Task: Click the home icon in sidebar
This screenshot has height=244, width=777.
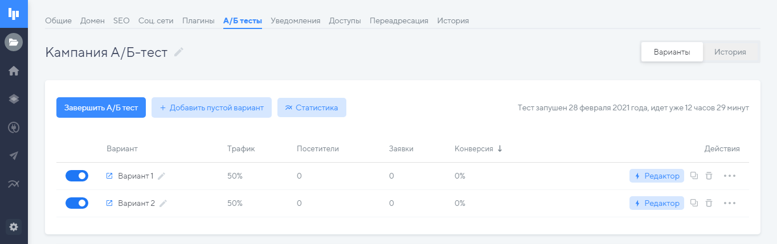Action: pyautogui.click(x=14, y=71)
